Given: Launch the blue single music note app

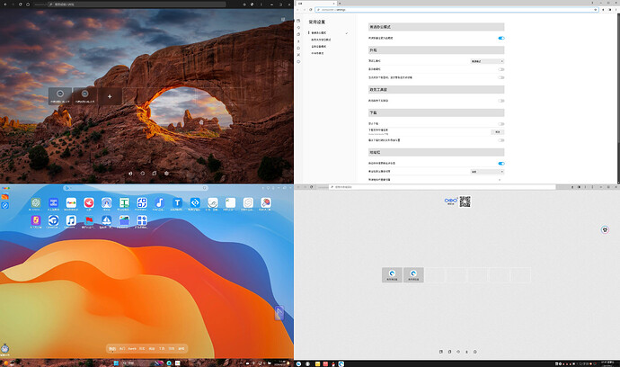Looking at the screenshot, I should coord(159,202).
